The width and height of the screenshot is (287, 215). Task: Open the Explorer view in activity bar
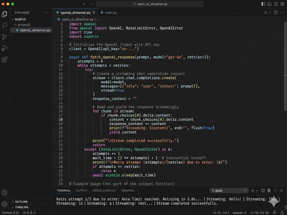(x=4, y=14)
